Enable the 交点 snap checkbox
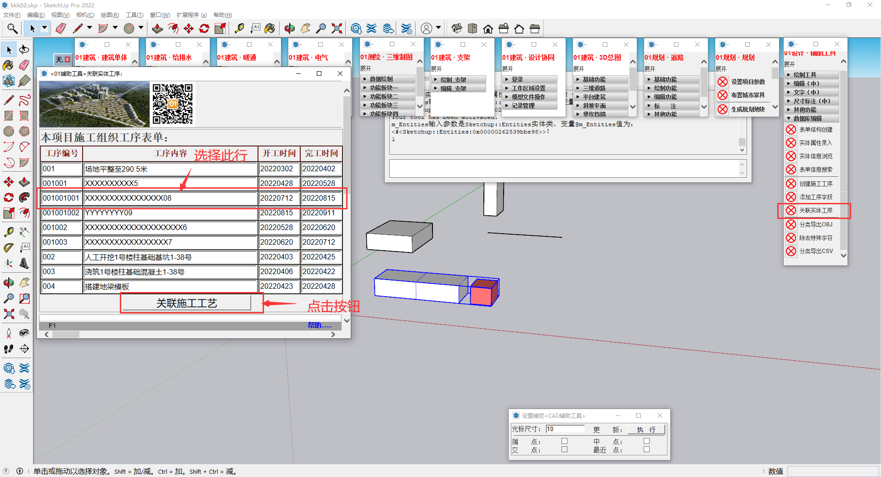 pyautogui.click(x=564, y=450)
